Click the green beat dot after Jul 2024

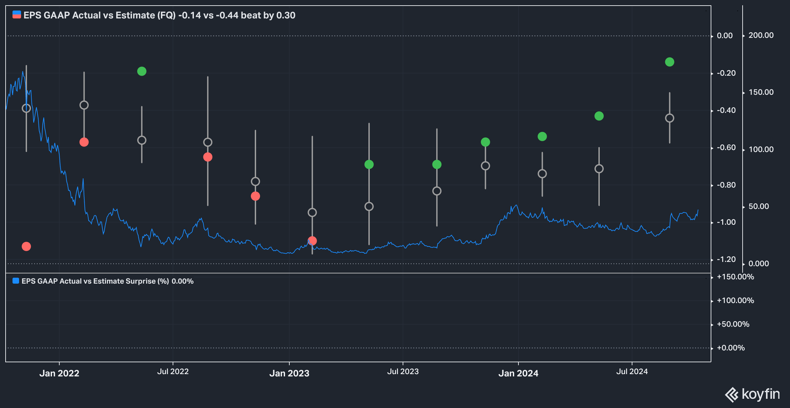(x=670, y=62)
